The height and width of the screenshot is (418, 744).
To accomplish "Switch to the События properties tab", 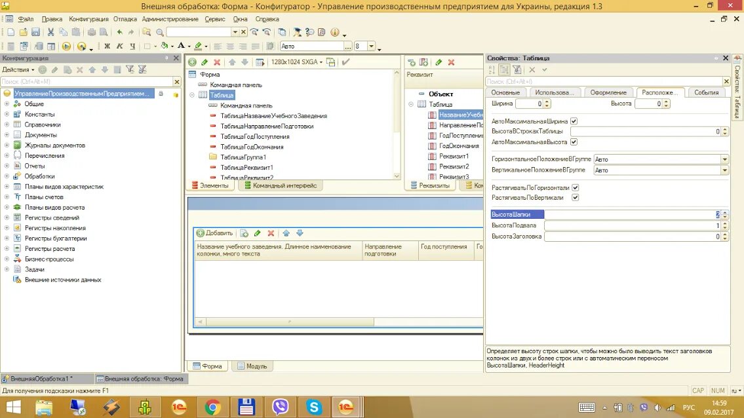I will point(706,92).
